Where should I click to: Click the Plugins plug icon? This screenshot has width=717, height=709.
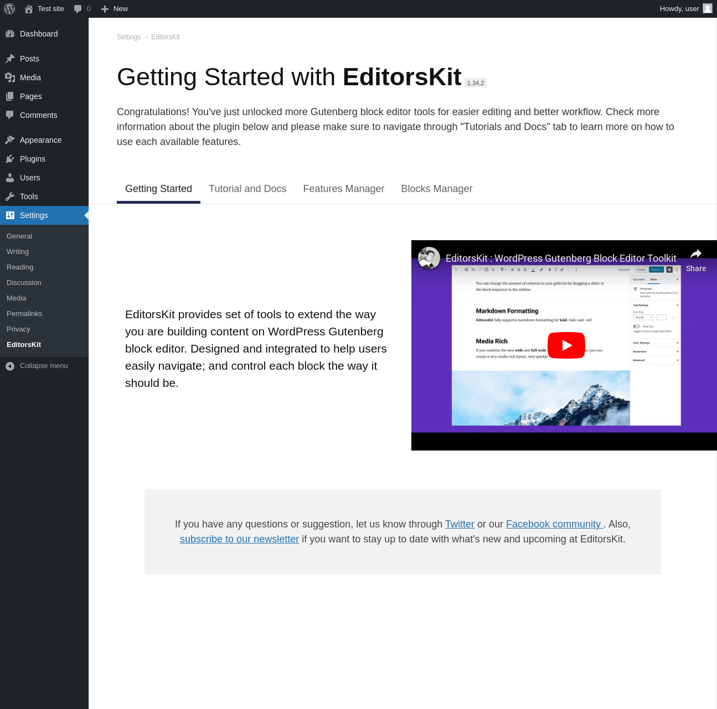click(x=10, y=159)
